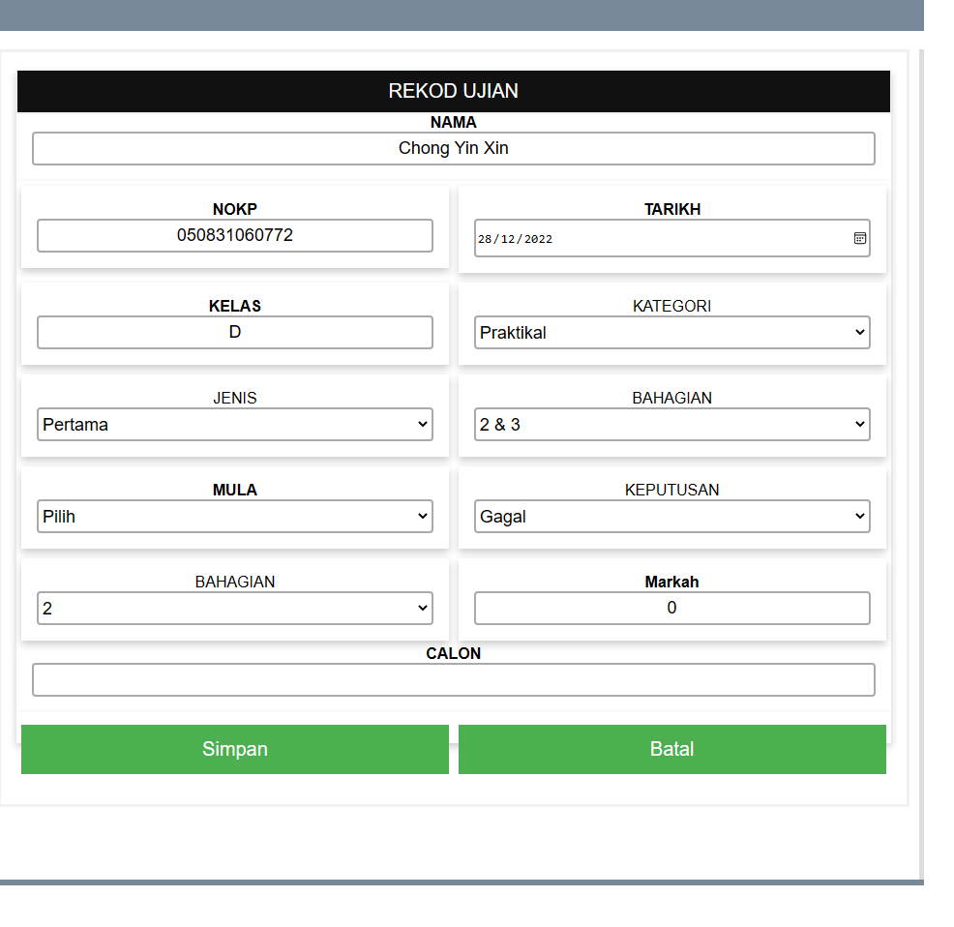Open the KATEGORI dropdown showing Praktikal
This screenshot has height=927, width=954.
(671, 333)
